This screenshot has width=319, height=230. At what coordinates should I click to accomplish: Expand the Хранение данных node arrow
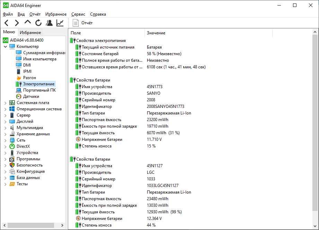point(6,134)
